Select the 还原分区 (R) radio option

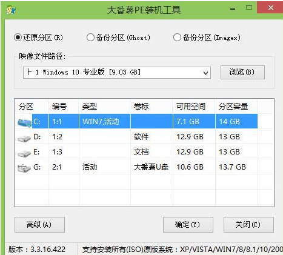[x=38, y=38]
